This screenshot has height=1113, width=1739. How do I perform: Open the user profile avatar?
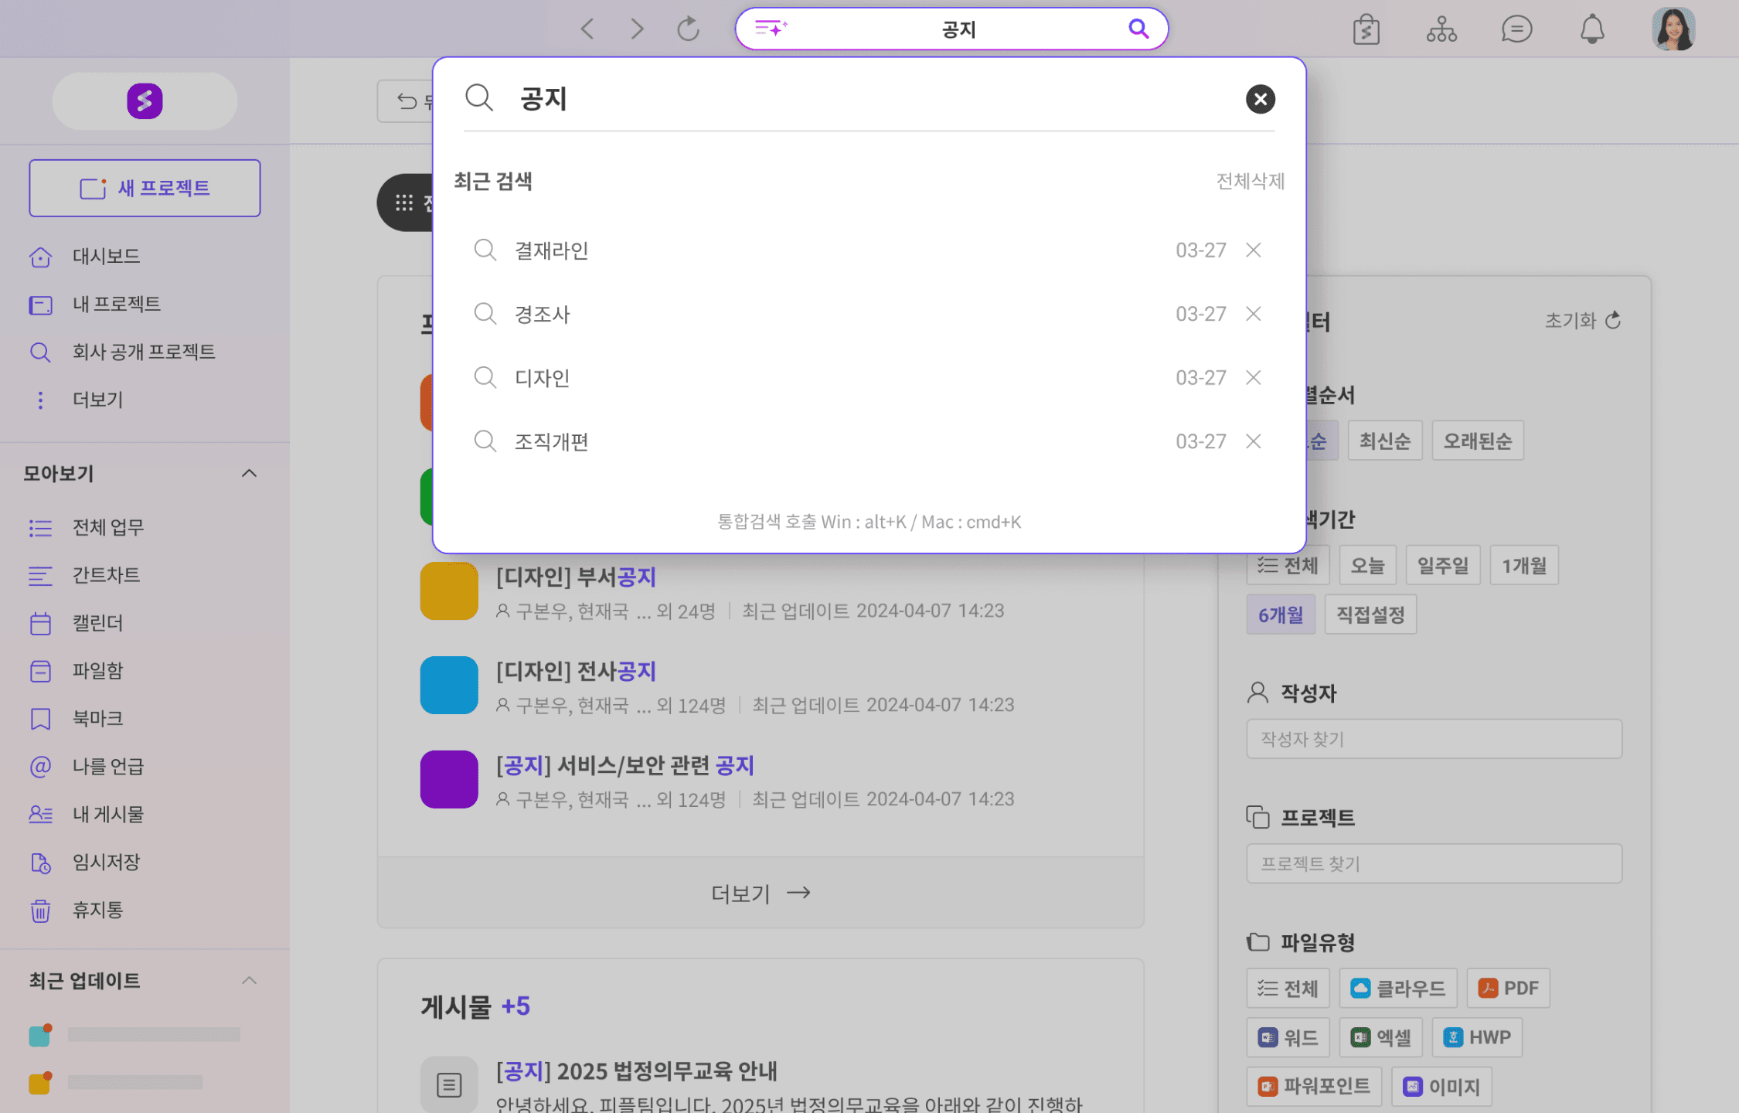pyautogui.click(x=1673, y=29)
